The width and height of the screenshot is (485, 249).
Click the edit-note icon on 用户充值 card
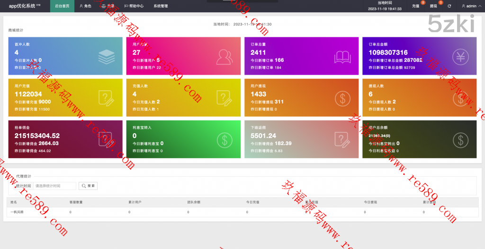107,98
